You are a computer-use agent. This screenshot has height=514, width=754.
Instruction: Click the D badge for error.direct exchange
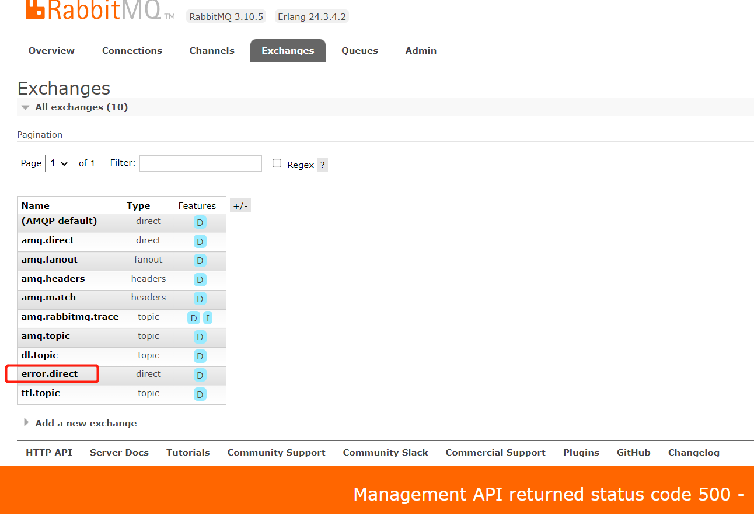(200, 375)
